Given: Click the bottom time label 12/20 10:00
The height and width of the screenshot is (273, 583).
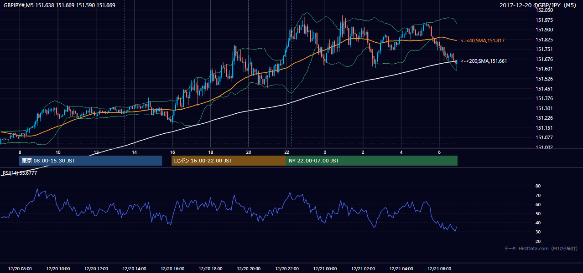Looking at the screenshot, I should (x=58, y=269).
